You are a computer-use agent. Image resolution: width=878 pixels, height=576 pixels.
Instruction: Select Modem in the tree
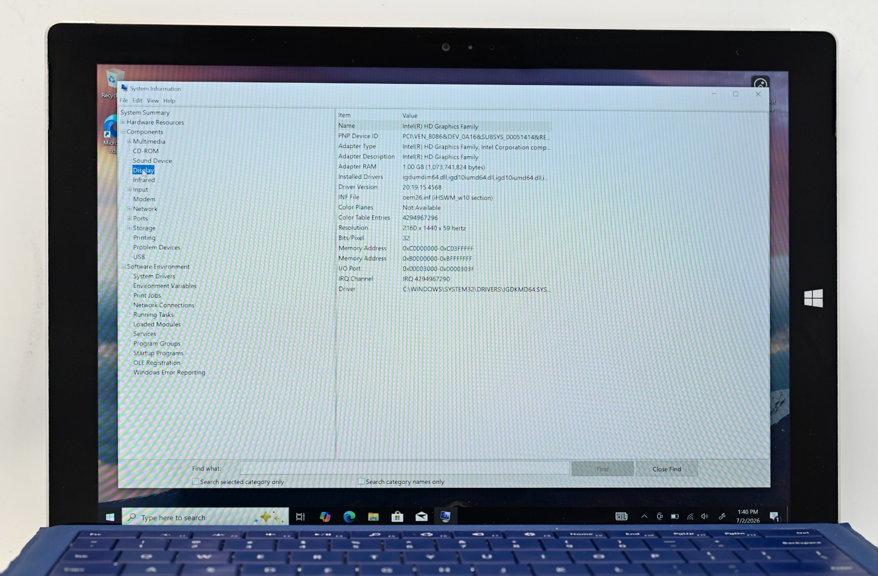[144, 199]
